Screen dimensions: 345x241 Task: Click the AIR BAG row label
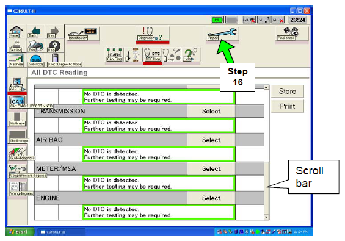pyautogui.click(x=49, y=140)
